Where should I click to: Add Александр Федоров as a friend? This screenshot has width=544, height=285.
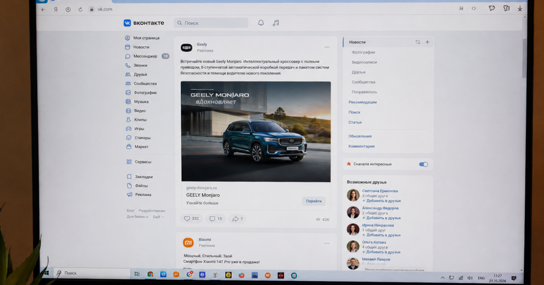(x=381, y=218)
